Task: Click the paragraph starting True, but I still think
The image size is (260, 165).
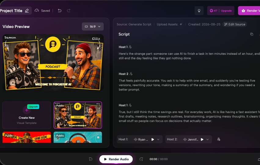Action: click(x=189, y=116)
